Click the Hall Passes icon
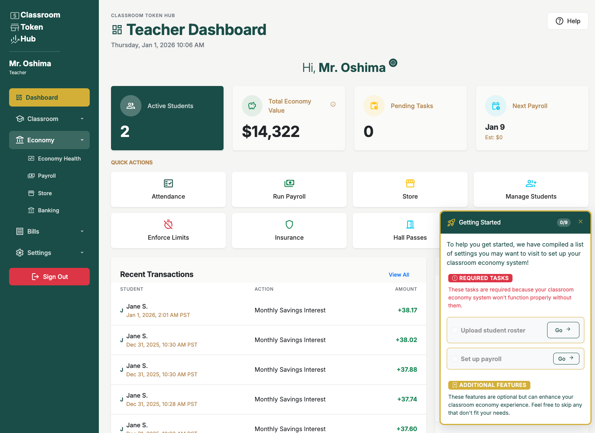Screen dimensions: 595x433 pos(410,224)
